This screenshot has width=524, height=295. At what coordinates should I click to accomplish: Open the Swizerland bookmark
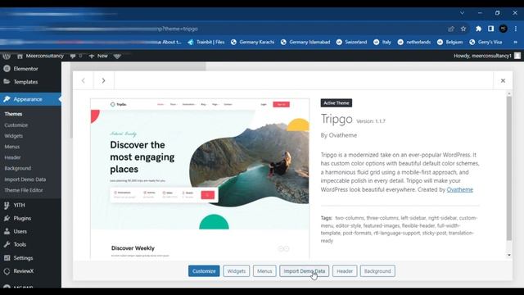point(351,42)
